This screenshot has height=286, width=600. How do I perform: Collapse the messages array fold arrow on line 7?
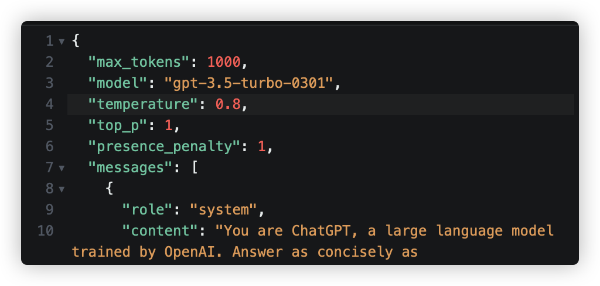coord(62,168)
